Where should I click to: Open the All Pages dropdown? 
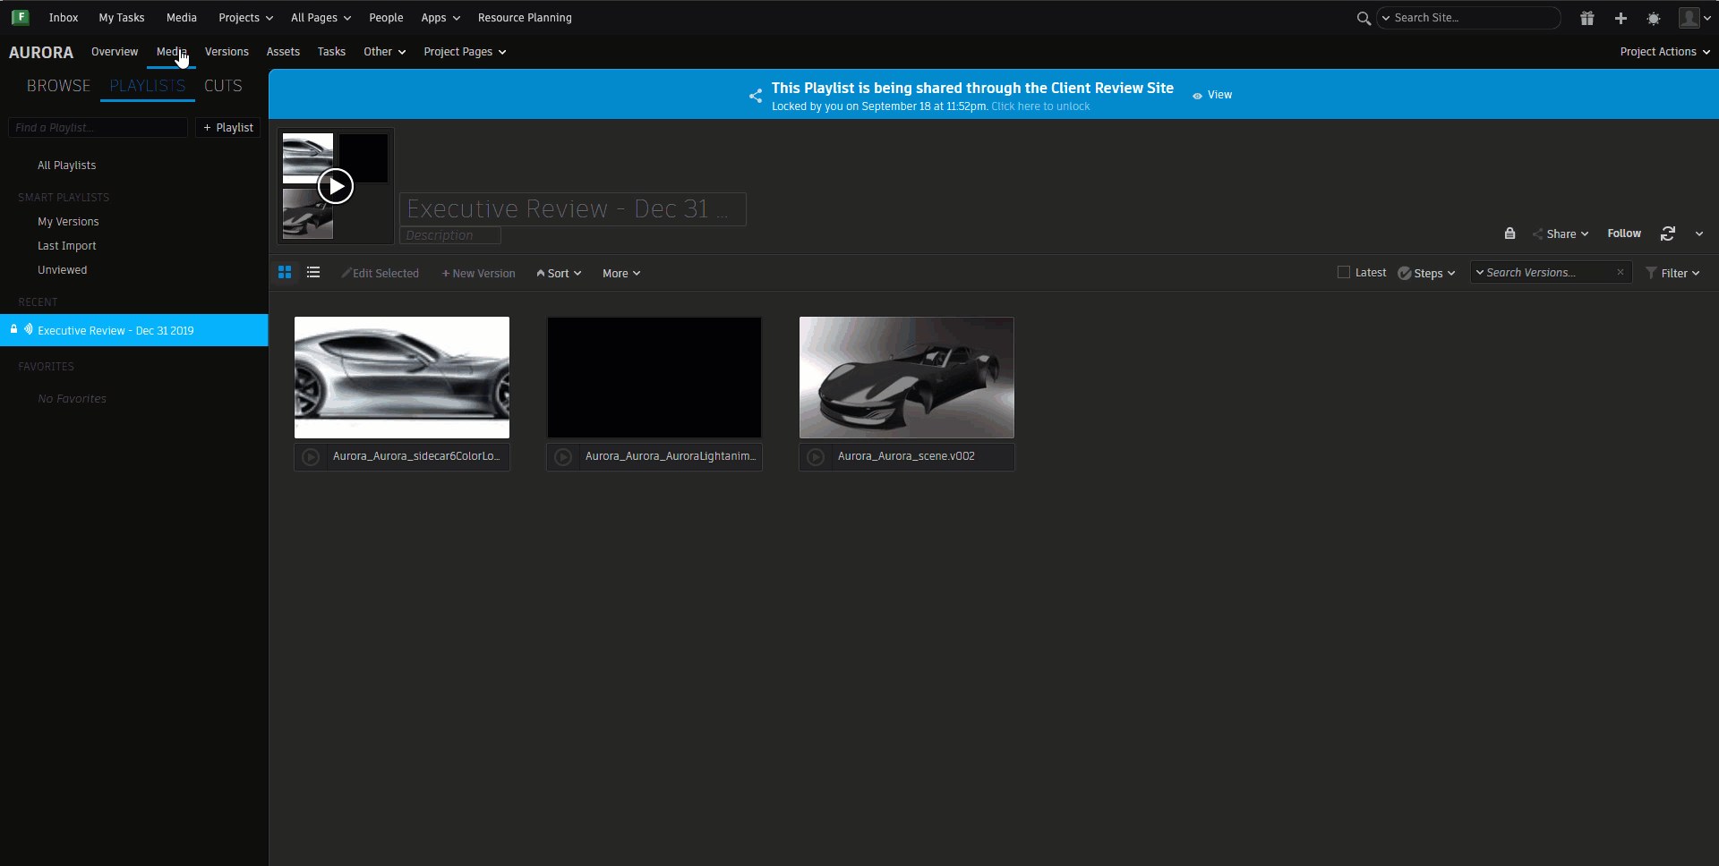point(321,18)
